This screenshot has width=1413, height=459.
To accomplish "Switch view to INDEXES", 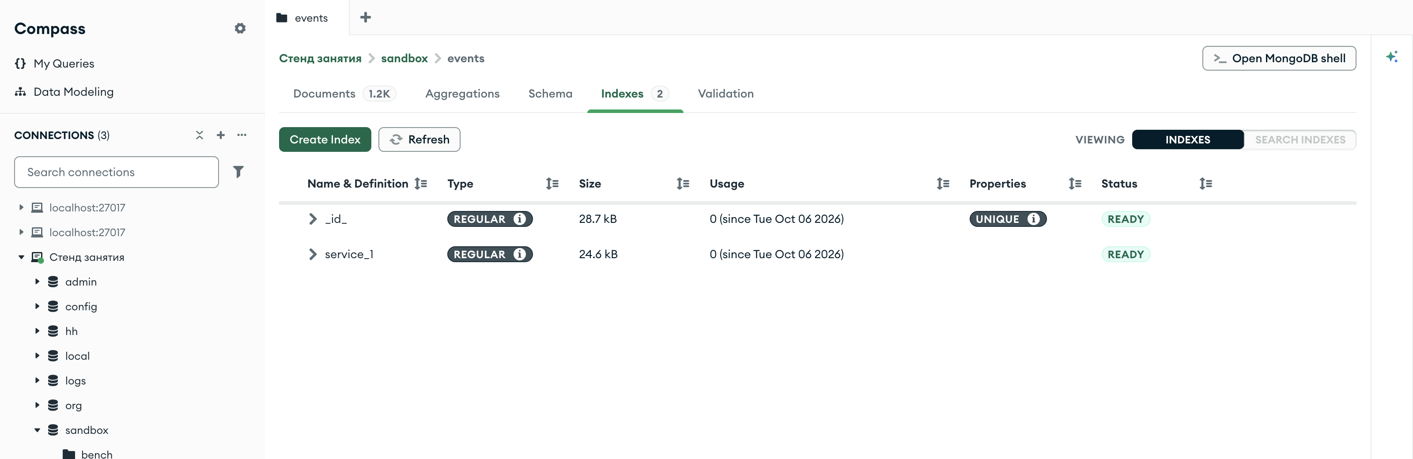I will [1187, 140].
